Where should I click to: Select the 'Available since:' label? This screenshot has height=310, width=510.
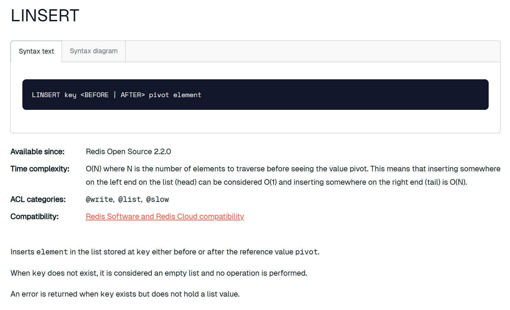38,152
